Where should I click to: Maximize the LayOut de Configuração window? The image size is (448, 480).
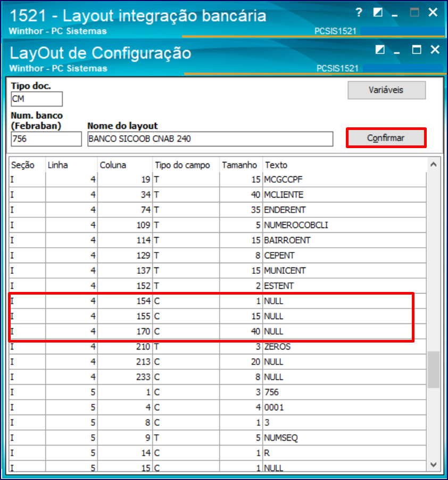417,50
